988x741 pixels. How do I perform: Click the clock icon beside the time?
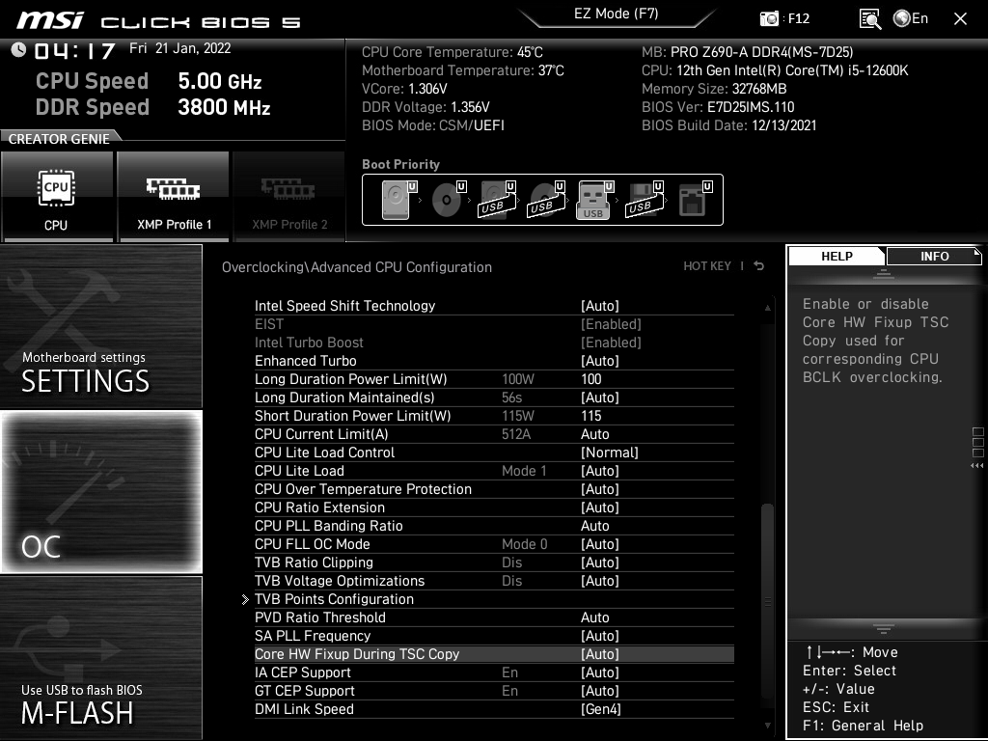tap(19, 49)
